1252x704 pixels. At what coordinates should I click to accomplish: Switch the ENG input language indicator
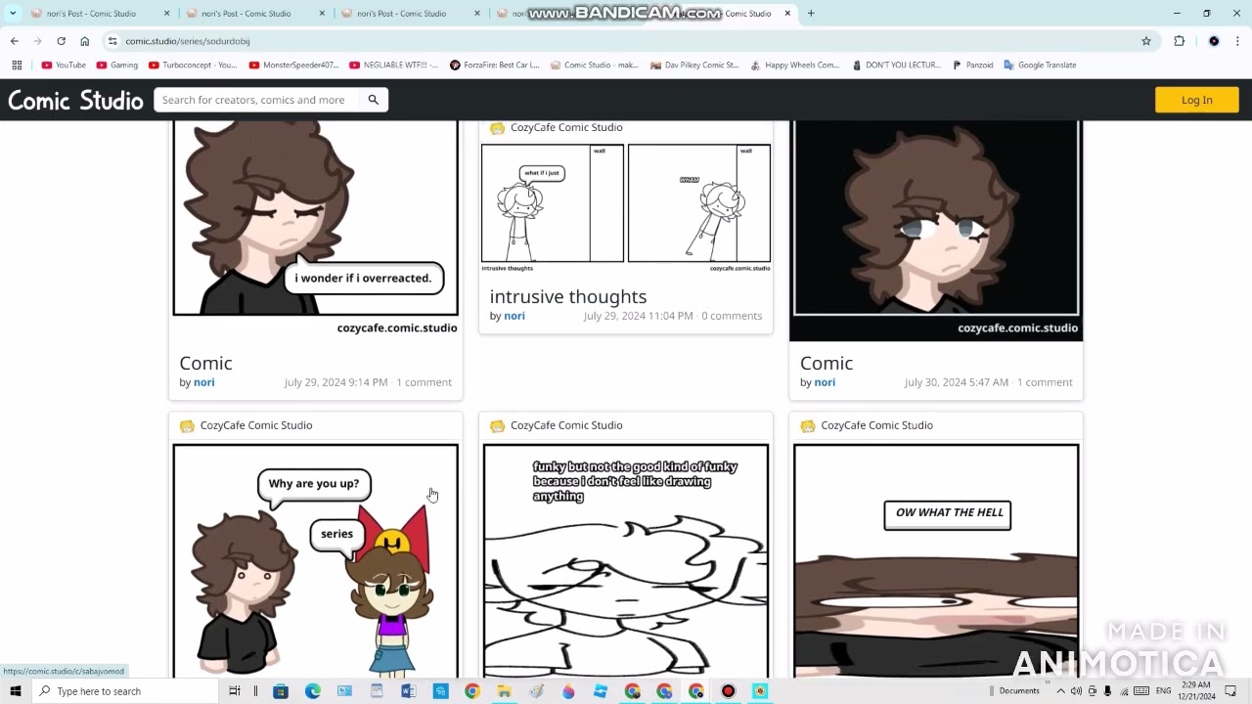(x=1164, y=691)
